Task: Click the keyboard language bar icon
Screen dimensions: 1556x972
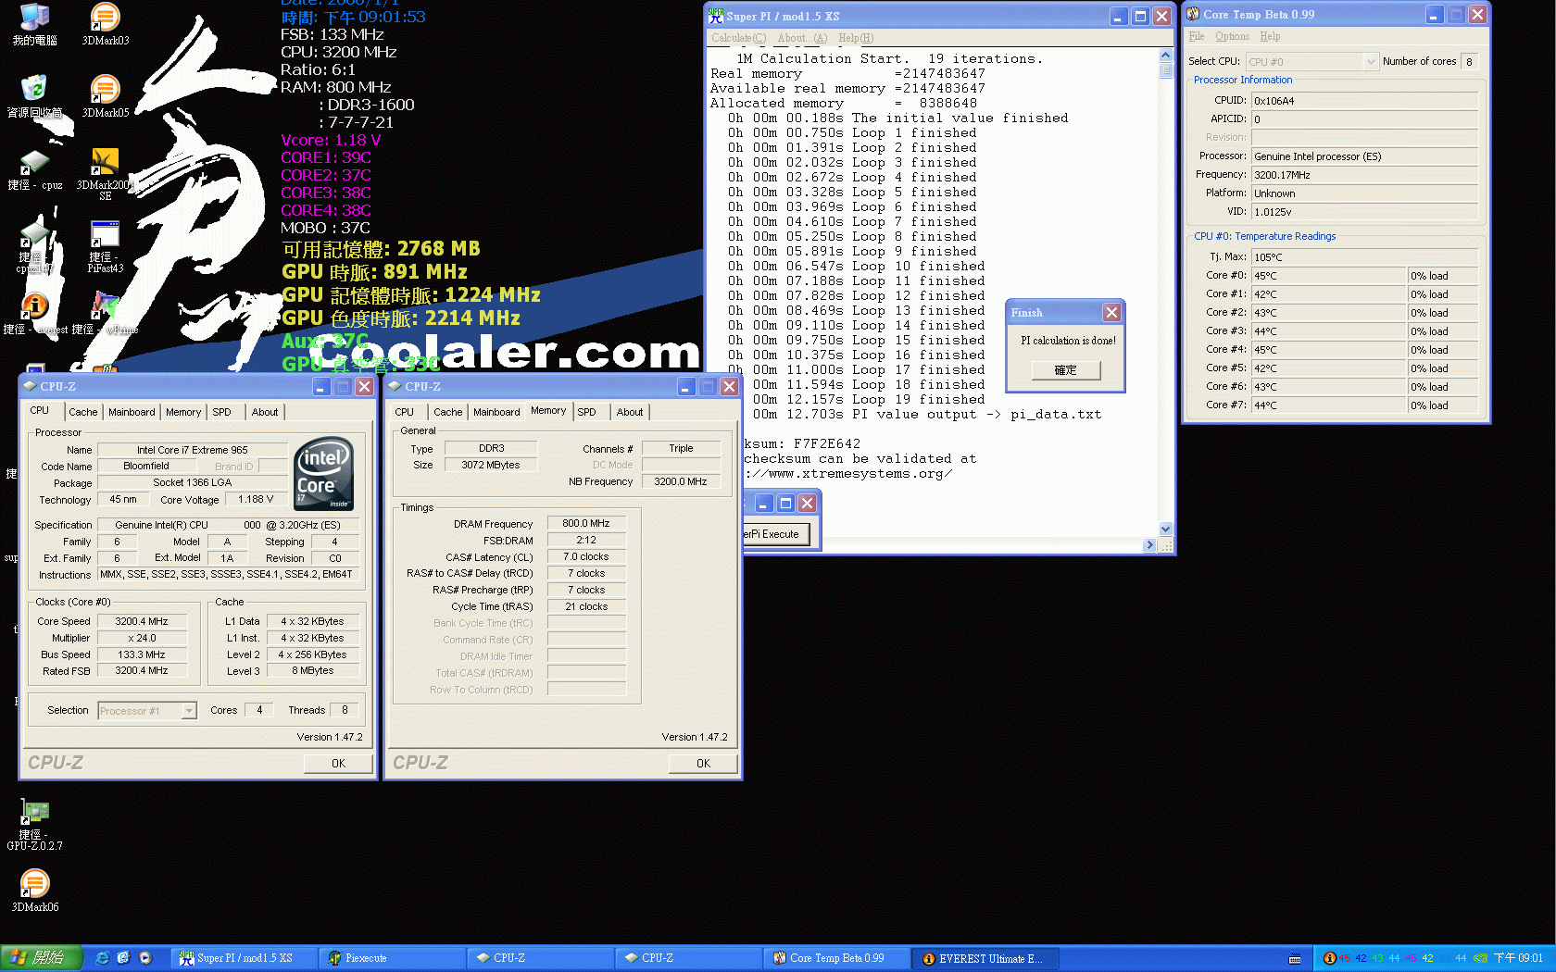Action: (1295, 958)
